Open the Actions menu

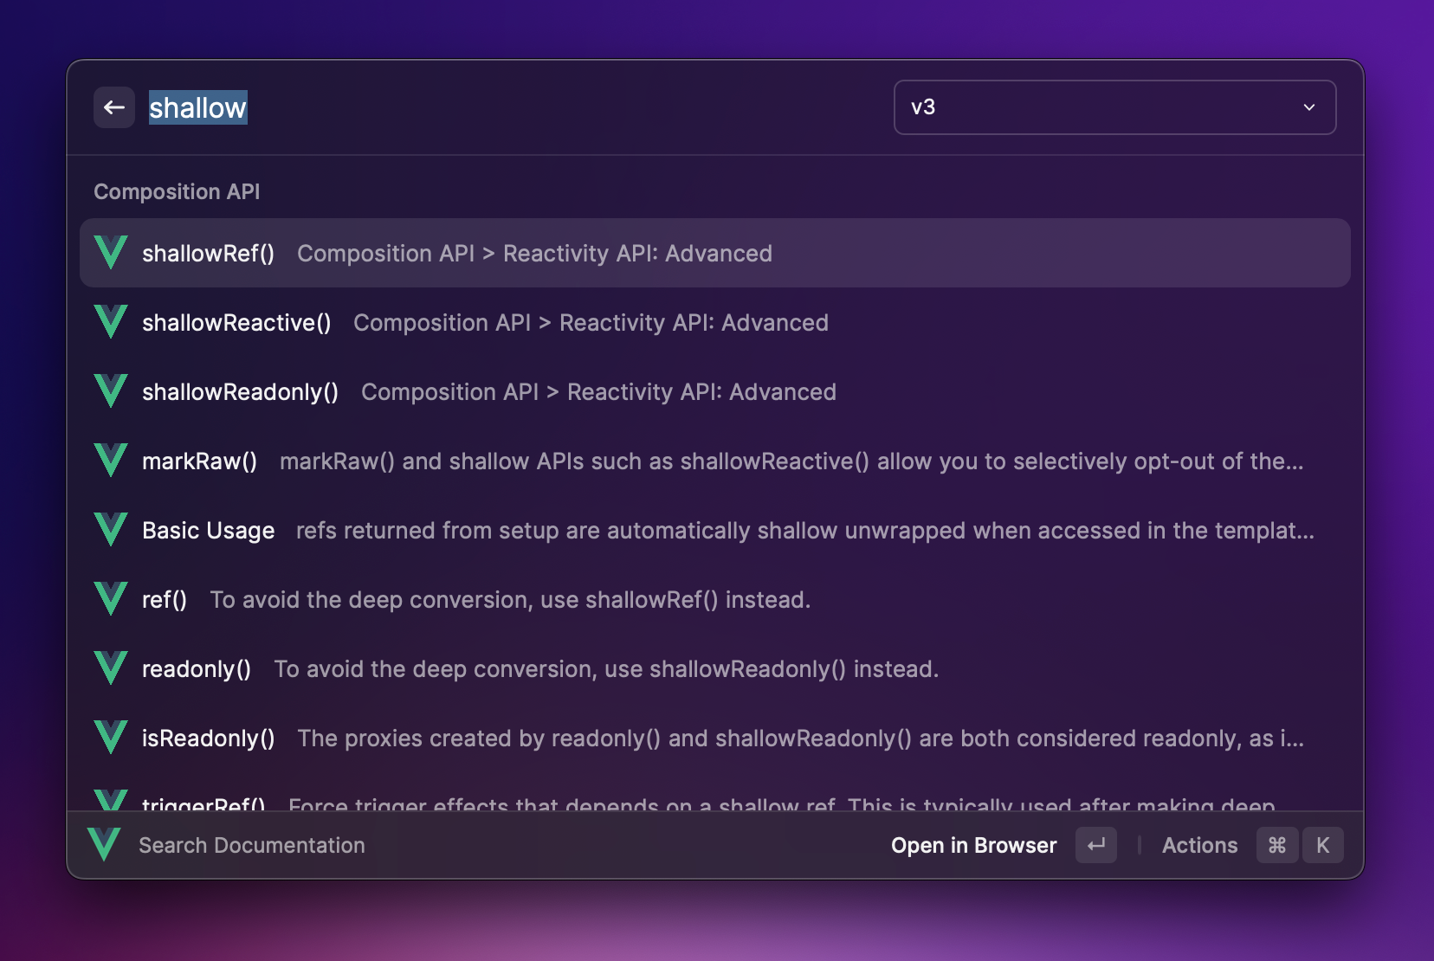point(1199,845)
